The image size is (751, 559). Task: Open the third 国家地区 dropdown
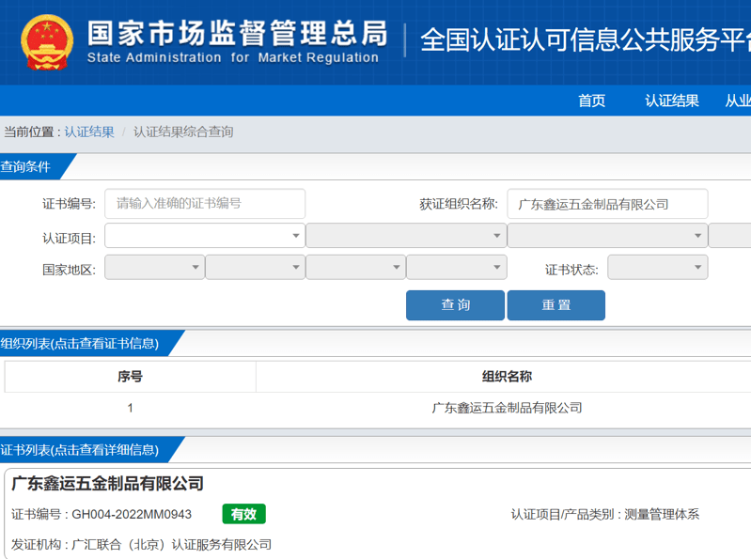click(356, 267)
